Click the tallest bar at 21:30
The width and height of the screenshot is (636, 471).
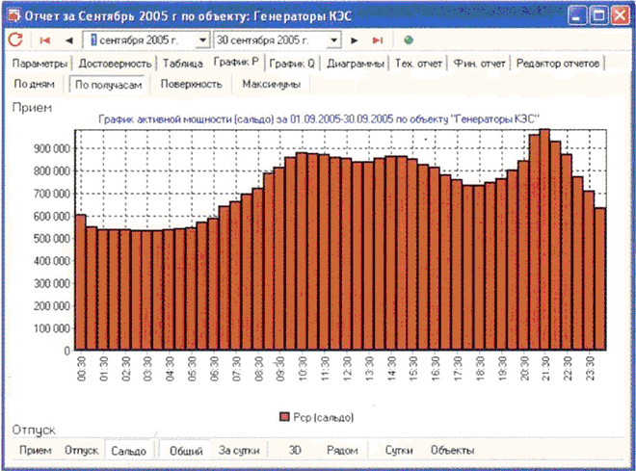[544, 241]
